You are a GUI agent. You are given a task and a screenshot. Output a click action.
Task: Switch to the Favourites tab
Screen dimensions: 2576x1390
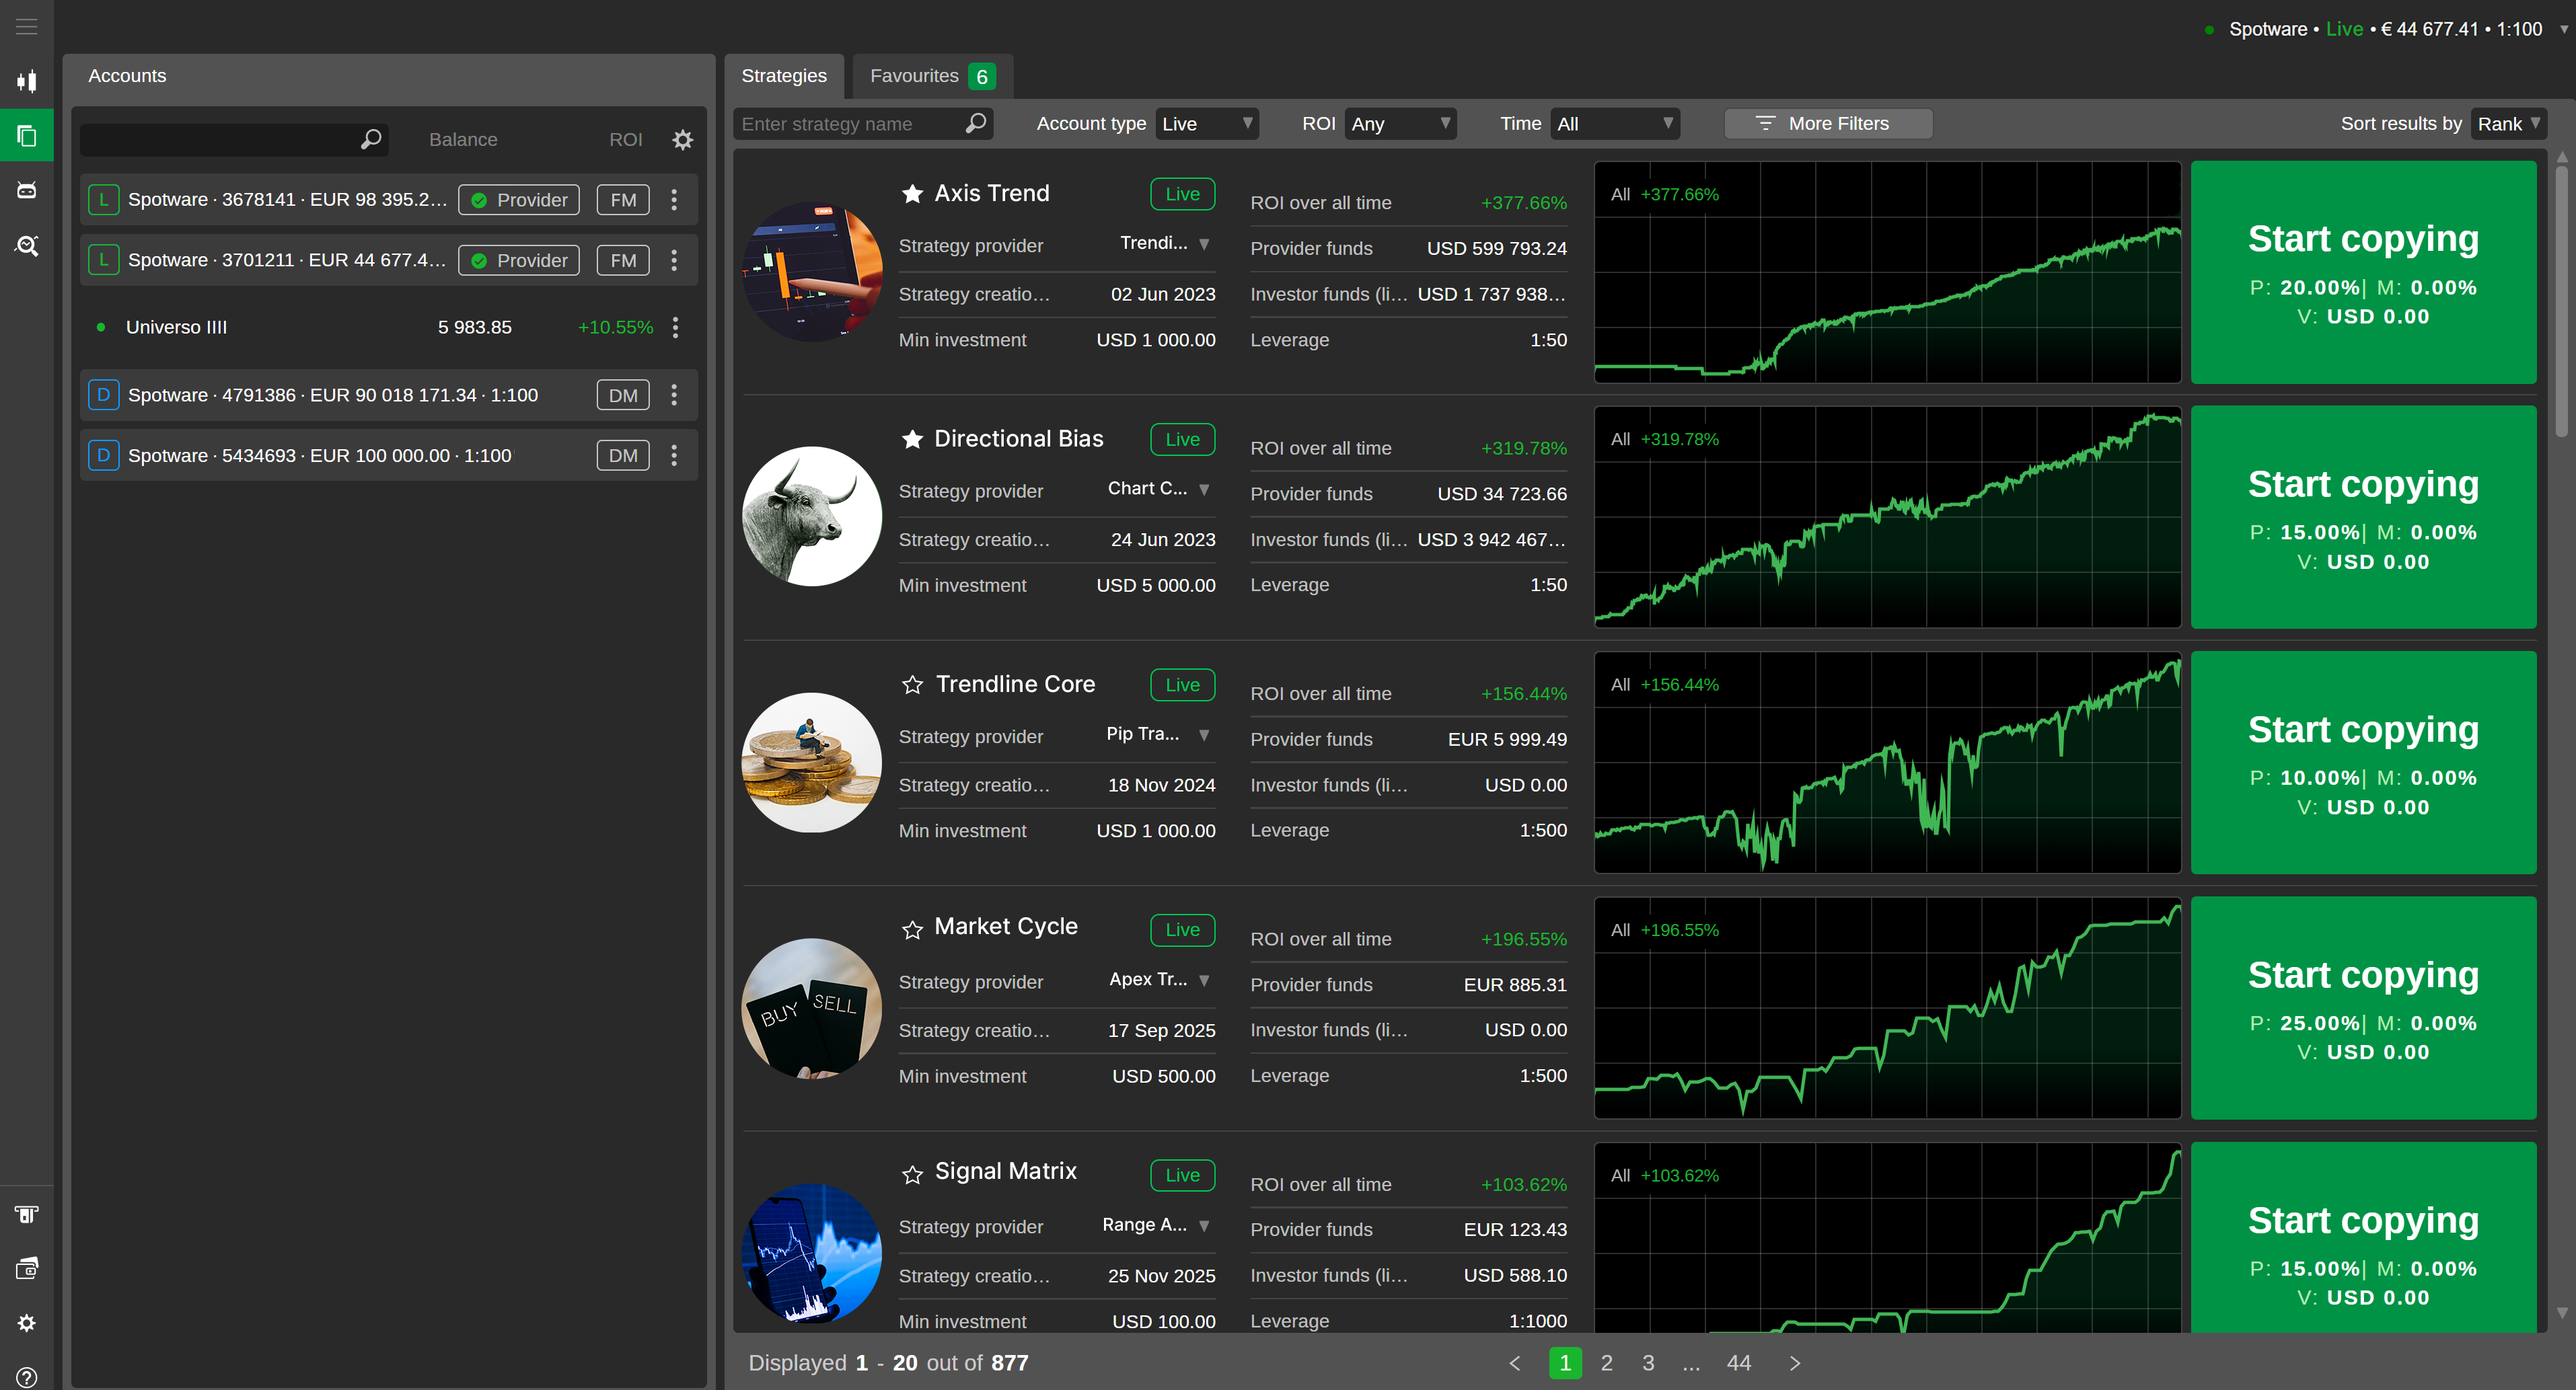[930, 76]
